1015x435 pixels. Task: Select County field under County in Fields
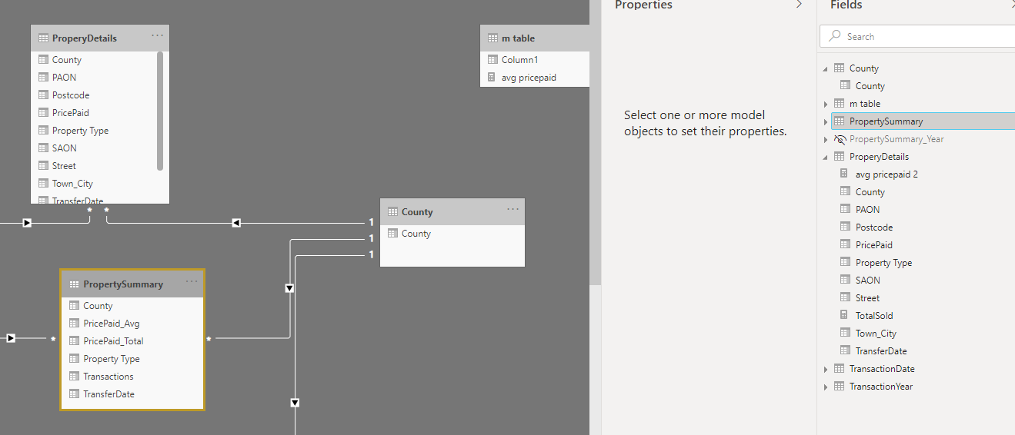[870, 86]
